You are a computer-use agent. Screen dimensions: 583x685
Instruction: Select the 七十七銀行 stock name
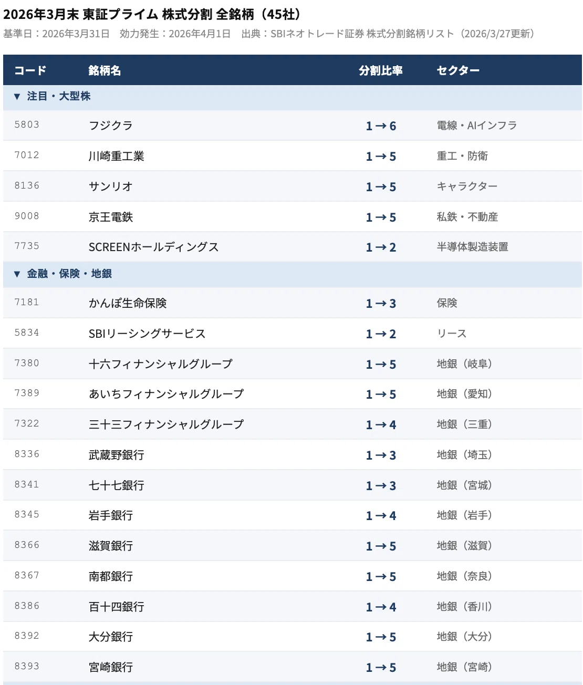coord(116,485)
